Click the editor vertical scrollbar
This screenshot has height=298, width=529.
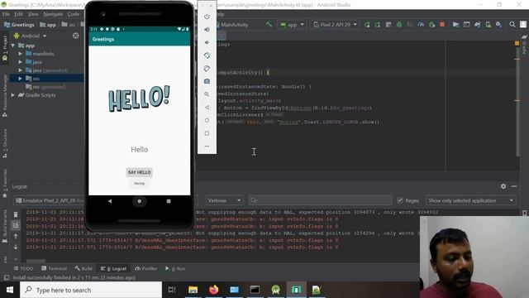pyautogui.click(x=517, y=101)
